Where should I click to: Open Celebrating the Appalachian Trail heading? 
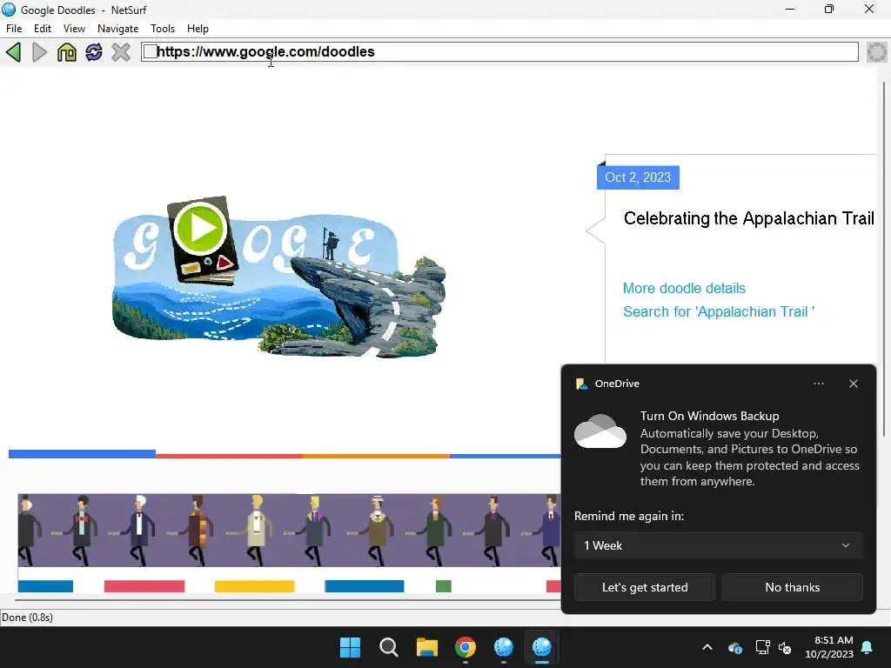pos(748,218)
